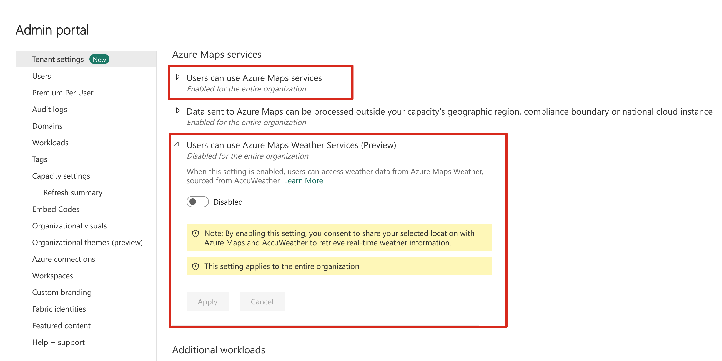722x361 pixels.
Task: Open Capacity settings
Action: [61, 176]
